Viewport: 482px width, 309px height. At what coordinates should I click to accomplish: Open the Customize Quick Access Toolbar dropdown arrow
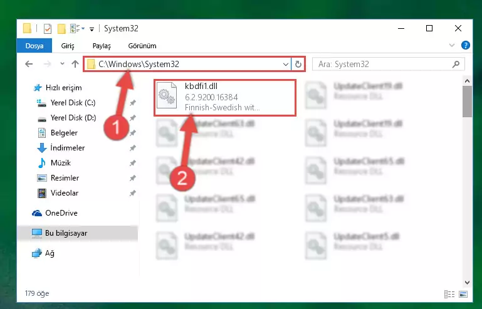pyautogui.click(x=92, y=29)
